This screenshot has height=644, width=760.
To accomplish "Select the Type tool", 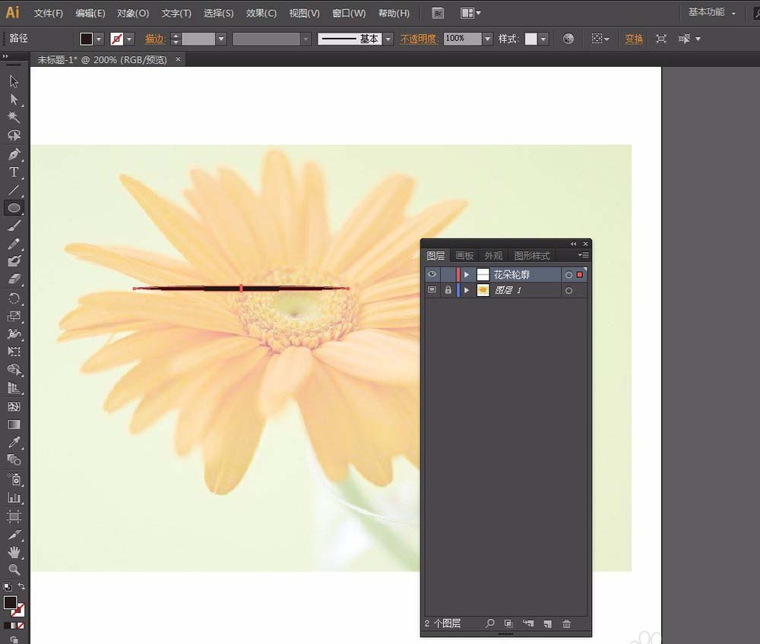I will (14, 172).
